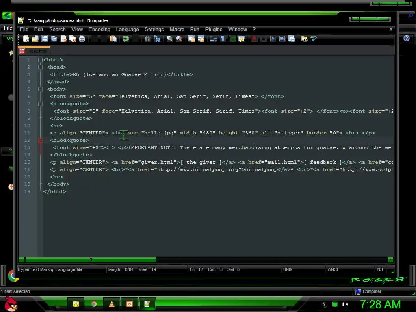Click the horizontal scrollbar left arrow
The image size is (416, 312).
point(22,260)
